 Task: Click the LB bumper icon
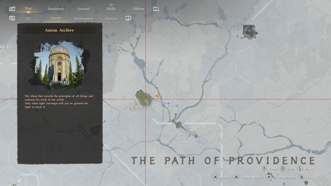12,9
